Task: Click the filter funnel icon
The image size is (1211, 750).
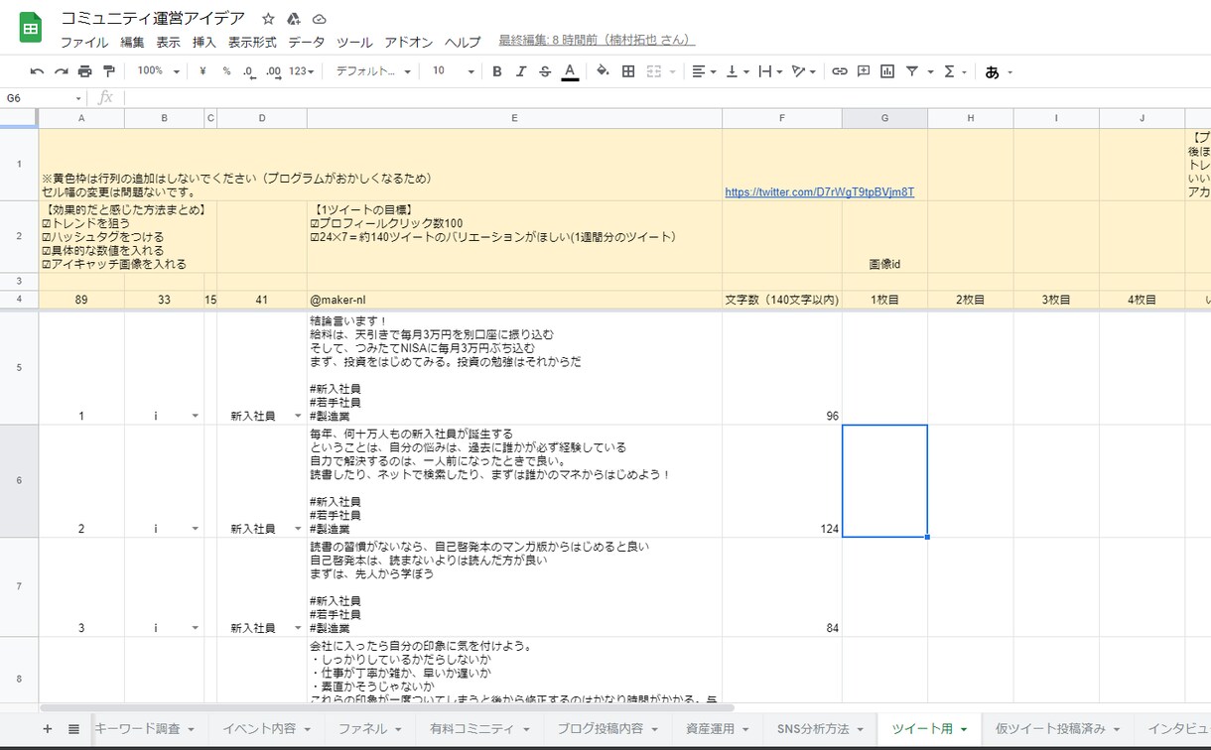Action: [912, 71]
